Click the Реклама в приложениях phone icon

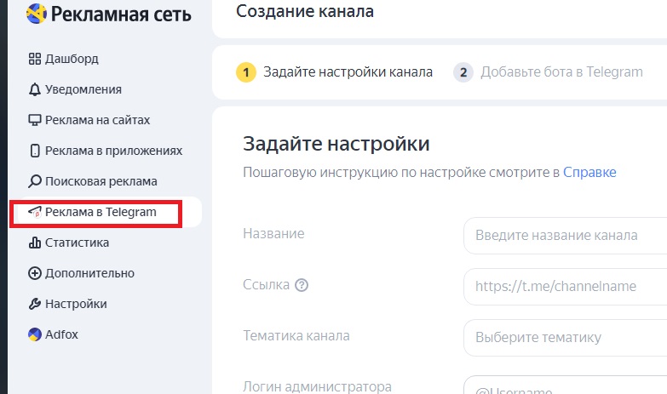(35, 151)
